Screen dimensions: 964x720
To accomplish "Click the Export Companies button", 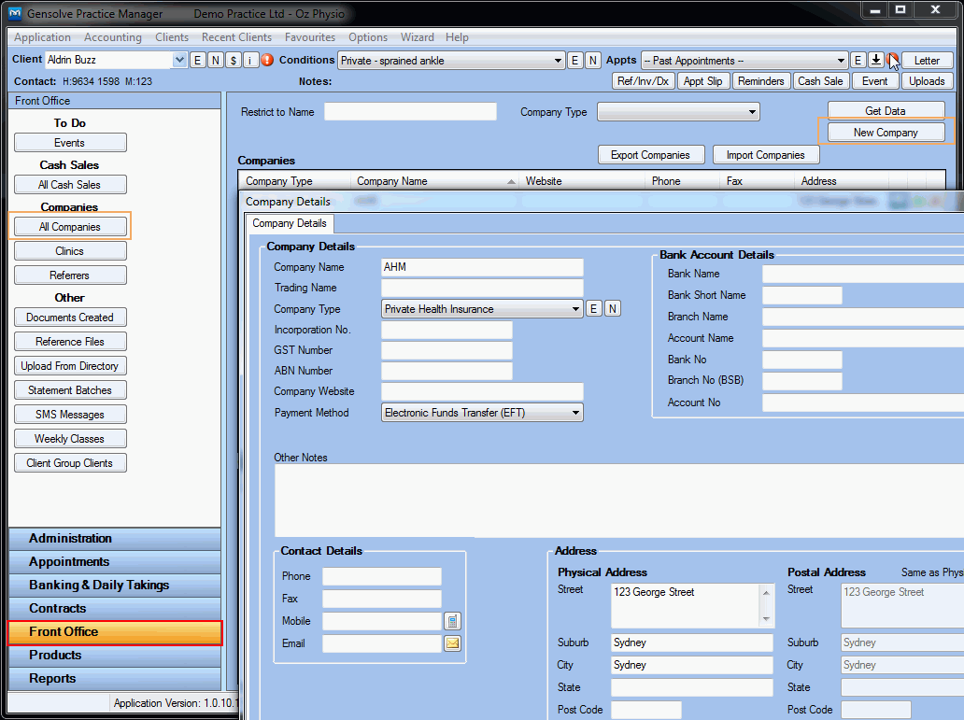I will click(651, 154).
